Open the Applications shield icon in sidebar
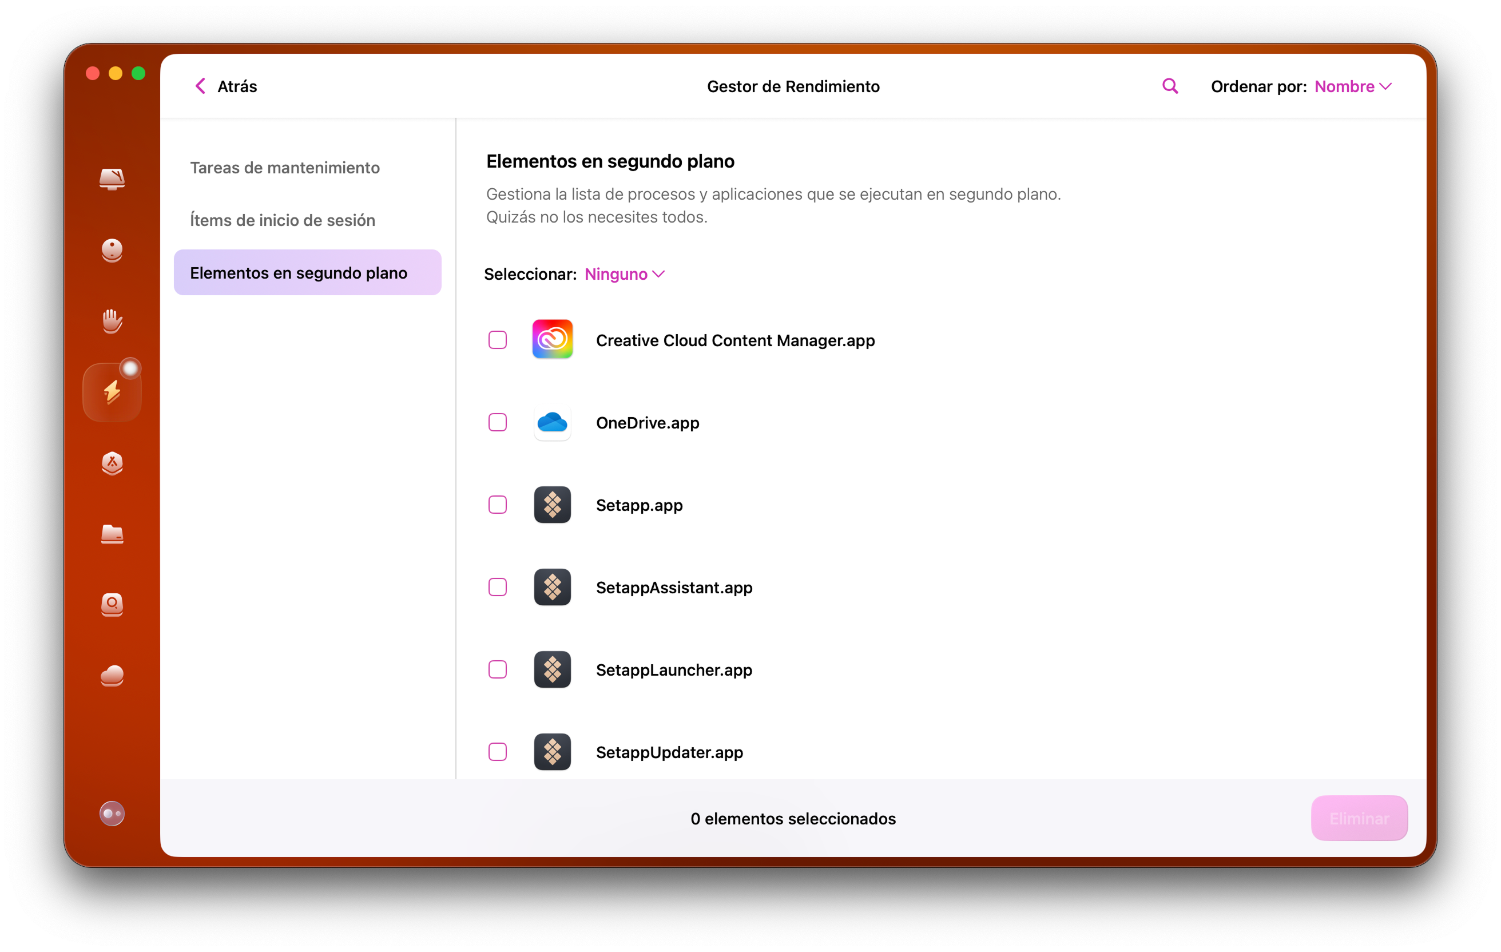Image resolution: width=1501 pixels, height=952 pixels. pyautogui.click(x=112, y=463)
